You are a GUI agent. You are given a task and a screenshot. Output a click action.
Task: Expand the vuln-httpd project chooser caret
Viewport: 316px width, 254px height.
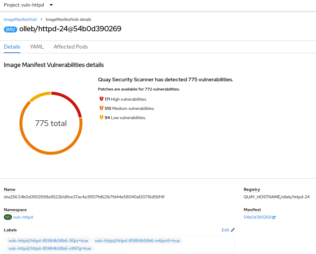click(51, 5)
